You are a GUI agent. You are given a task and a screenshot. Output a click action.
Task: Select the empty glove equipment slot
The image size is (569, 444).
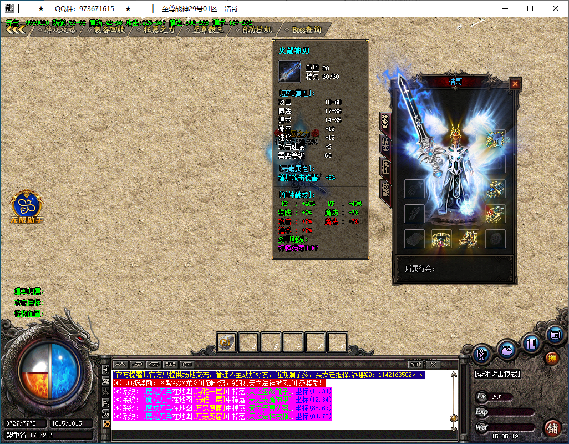414,189
